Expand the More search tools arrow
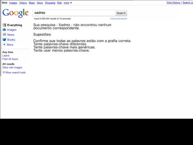The height and width of the screenshot is (145, 193). (x=4, y=72)
